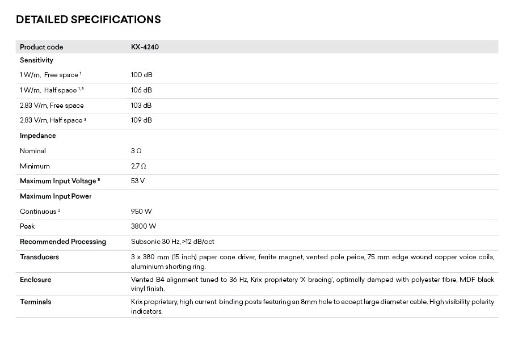514x350 pixels.
Task: Click the 106 dB half space value
Action: pos(141,90)
